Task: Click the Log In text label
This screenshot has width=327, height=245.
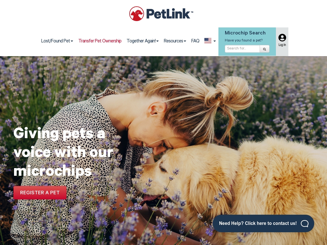Action: tap(282, 45)
